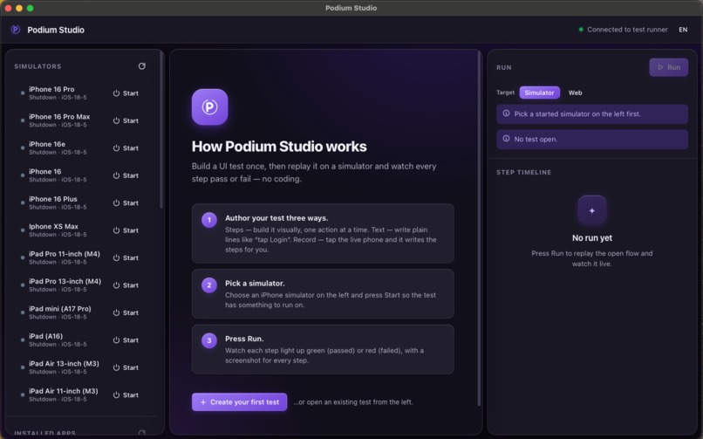
Task: Click Create your first test button
Action: click(239, 401)
